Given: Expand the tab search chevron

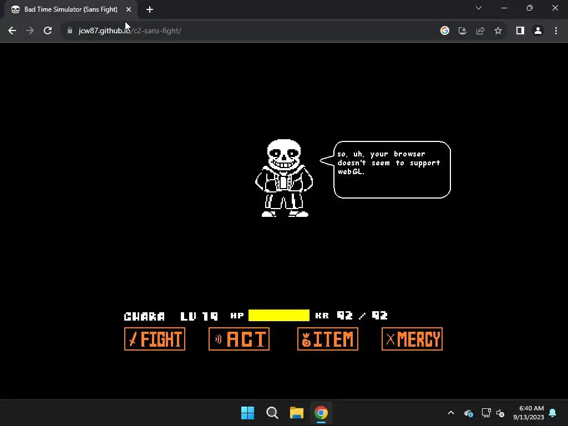Looking at the screenshot, I should pos(479,8).
